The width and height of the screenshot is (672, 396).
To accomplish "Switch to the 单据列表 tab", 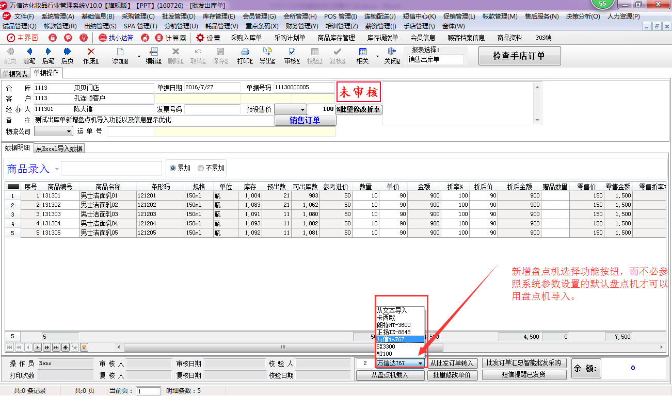I will pos(15,74).
